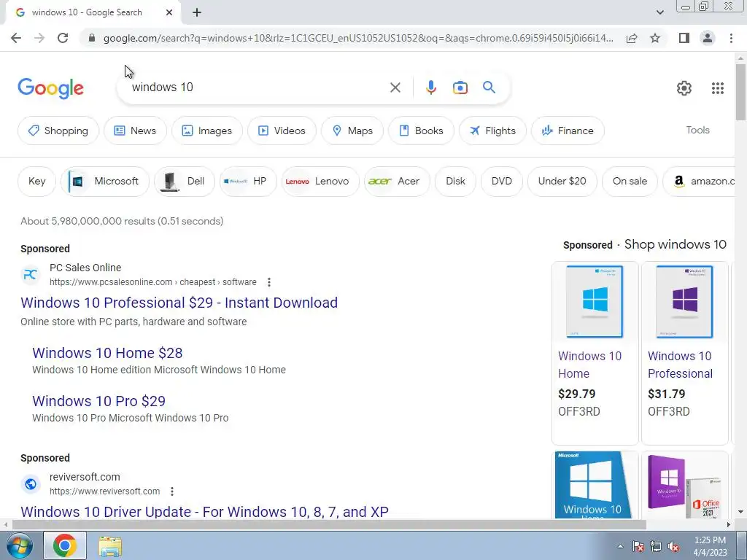Image resolution: width=747 pixels, height=560 pixels.
Task: Open search Tools options
Action: click(x=697, y=130)
